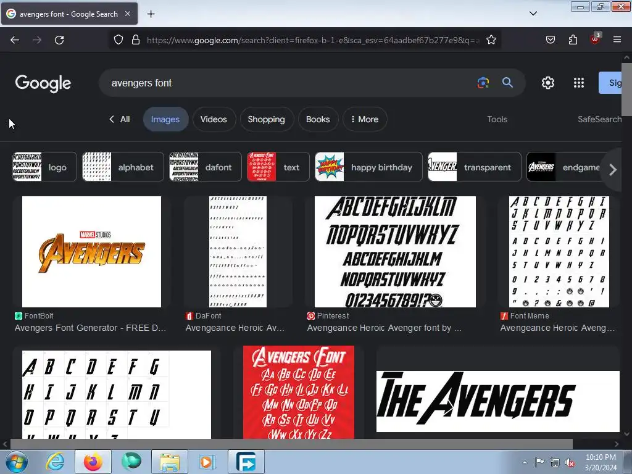Filter images by the dafont chip
Viewport: 632px width, 474px height.
[x=205, y=167]
